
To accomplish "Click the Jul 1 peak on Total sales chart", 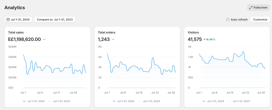I will pos(24,55).
